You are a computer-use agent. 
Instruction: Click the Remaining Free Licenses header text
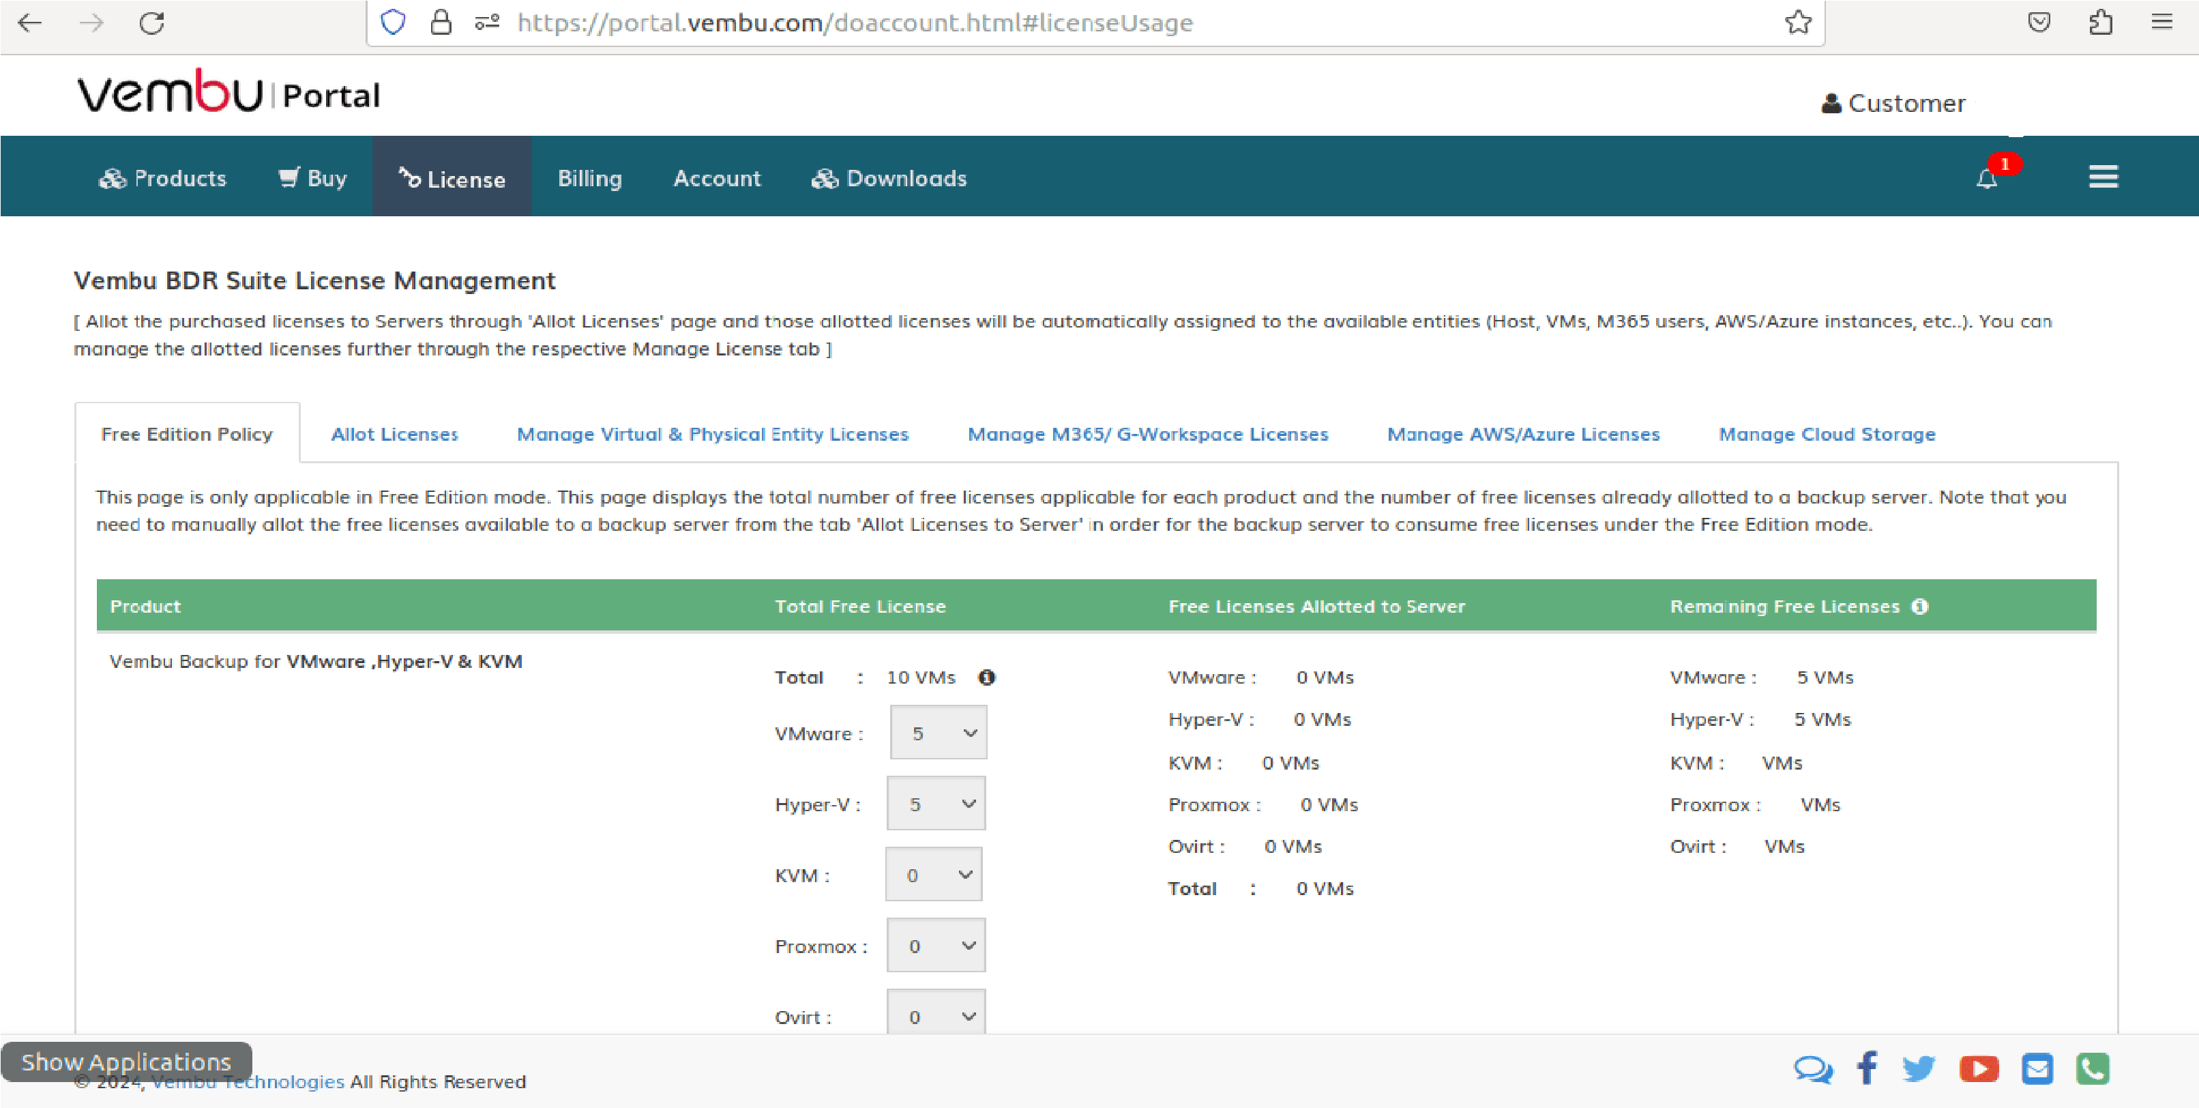tap(1785, 606)
